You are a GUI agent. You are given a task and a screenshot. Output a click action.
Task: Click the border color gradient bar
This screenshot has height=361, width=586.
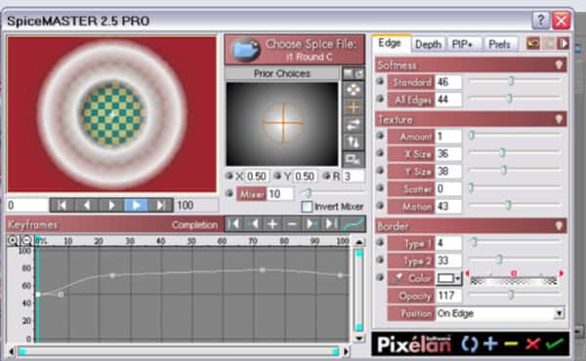pyautogui.click(x=514, y=281)
